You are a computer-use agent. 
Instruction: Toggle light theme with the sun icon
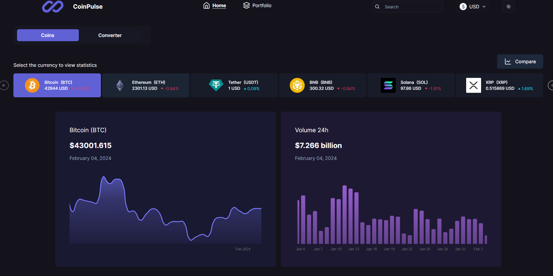pyautogui.click(x=508, y=6)
